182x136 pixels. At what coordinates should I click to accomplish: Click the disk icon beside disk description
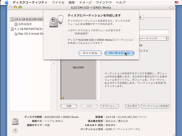[x=15, y=122]
